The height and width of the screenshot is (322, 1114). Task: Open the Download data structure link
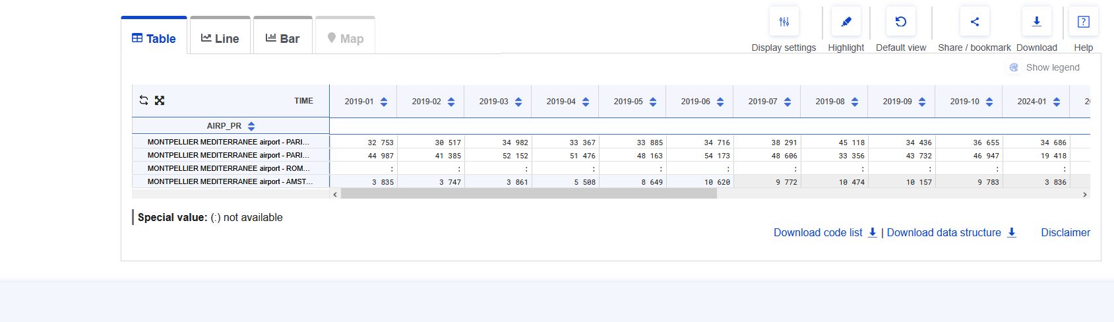pyautogui.click(x=944, y=232)
